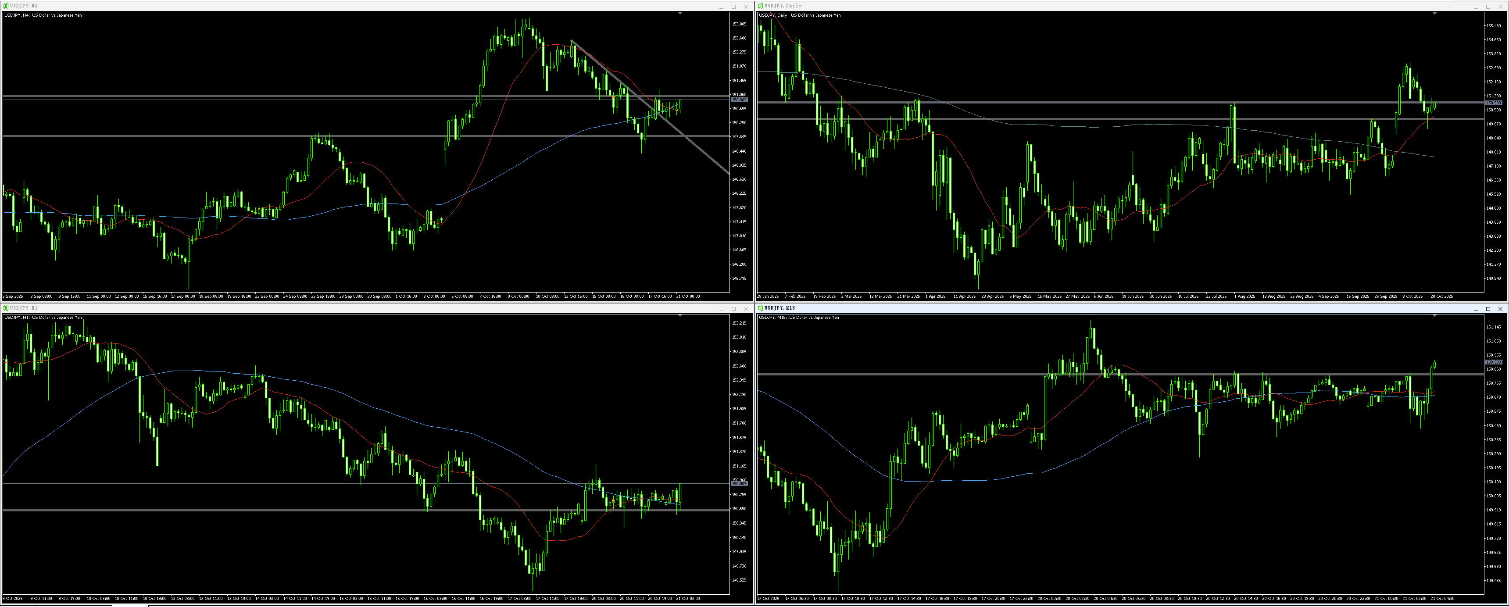Activate the USDJPY, Daily window title bar
This screenshot has width=1509, height=607.
(x=1113, y=6)
